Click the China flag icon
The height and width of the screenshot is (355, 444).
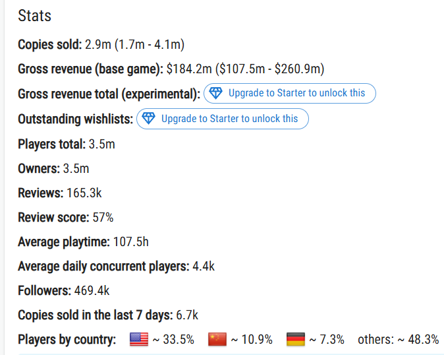point(217,339)
